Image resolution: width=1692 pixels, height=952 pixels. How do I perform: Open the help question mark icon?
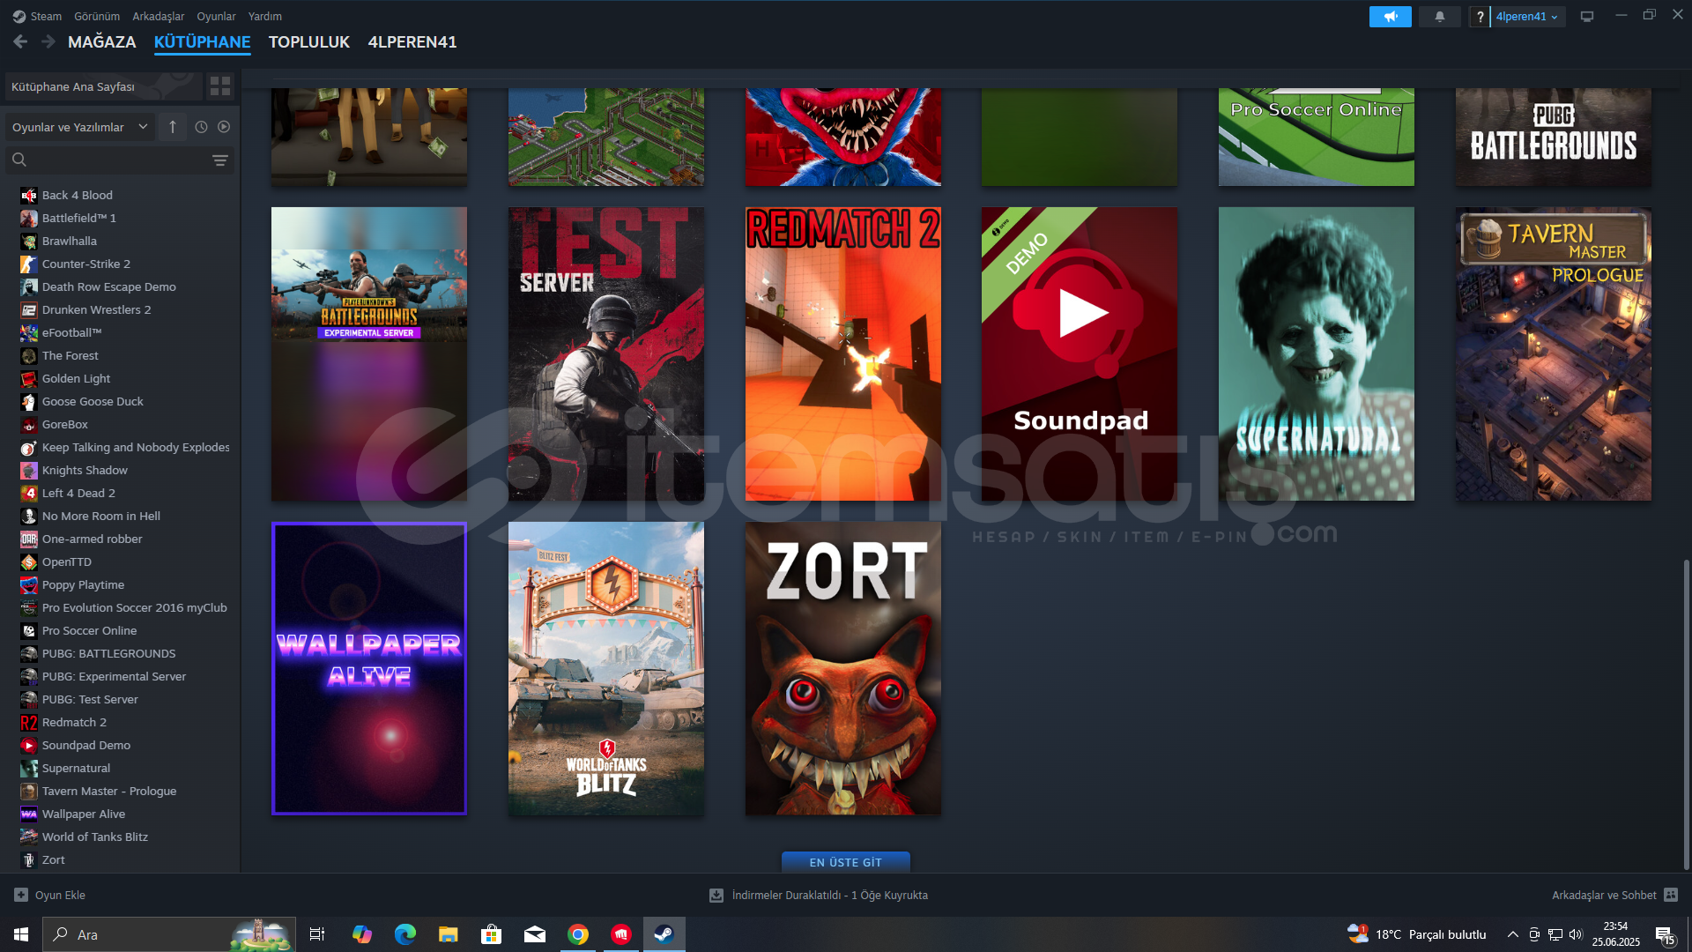(x=1480, y=17)
